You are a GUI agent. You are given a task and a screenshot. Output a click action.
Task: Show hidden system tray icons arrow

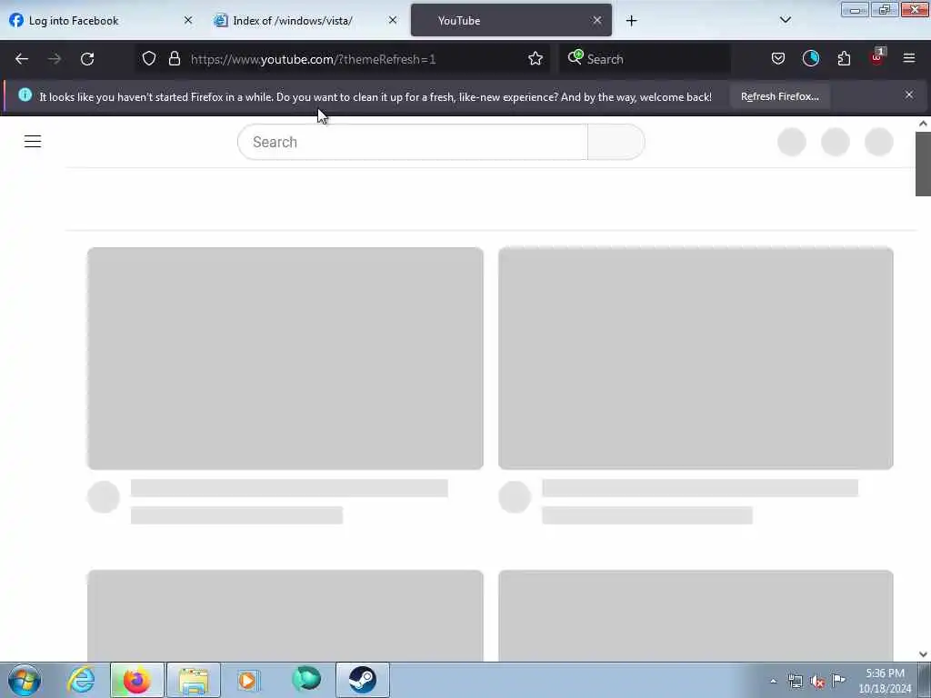pos(773,681)
